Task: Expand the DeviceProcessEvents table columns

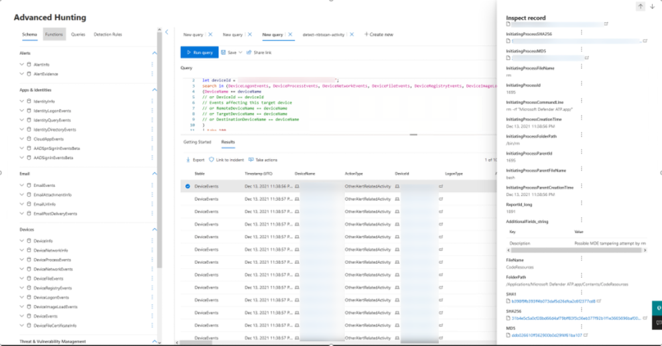Action: tap(22, 260)
